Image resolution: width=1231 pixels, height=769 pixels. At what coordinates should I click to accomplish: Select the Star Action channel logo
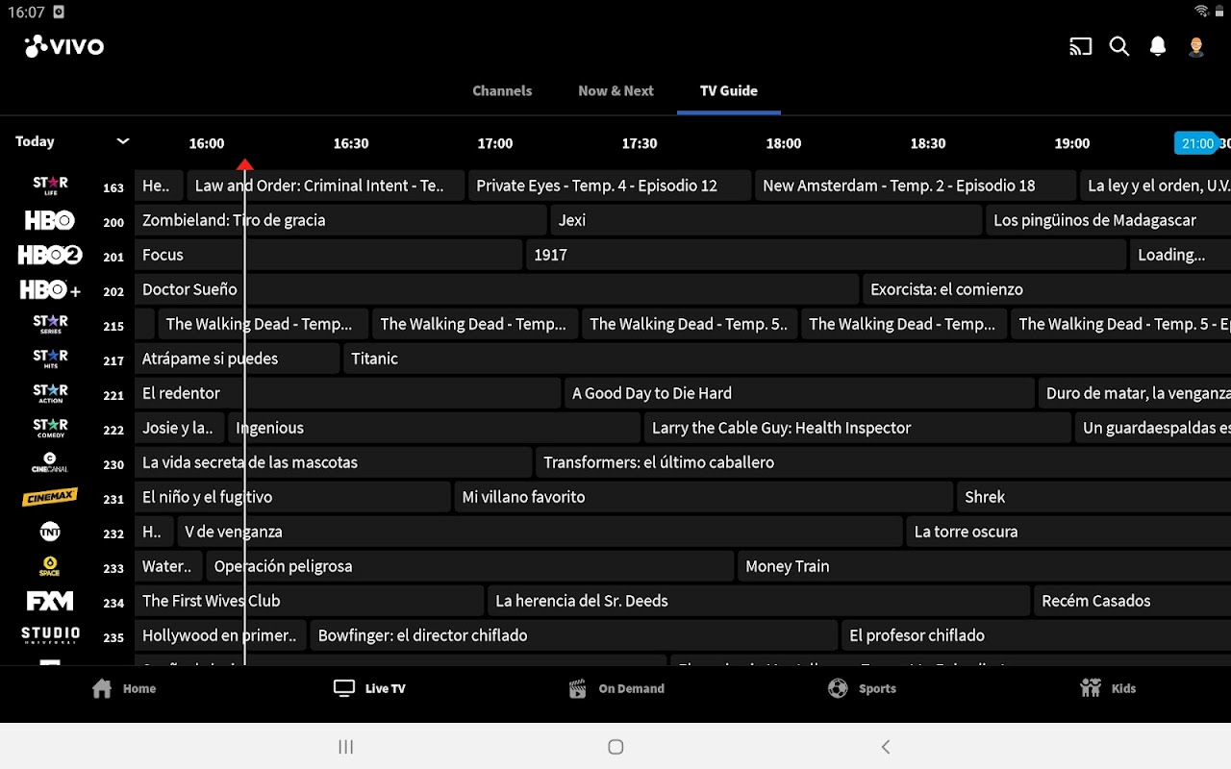[50, 393]
